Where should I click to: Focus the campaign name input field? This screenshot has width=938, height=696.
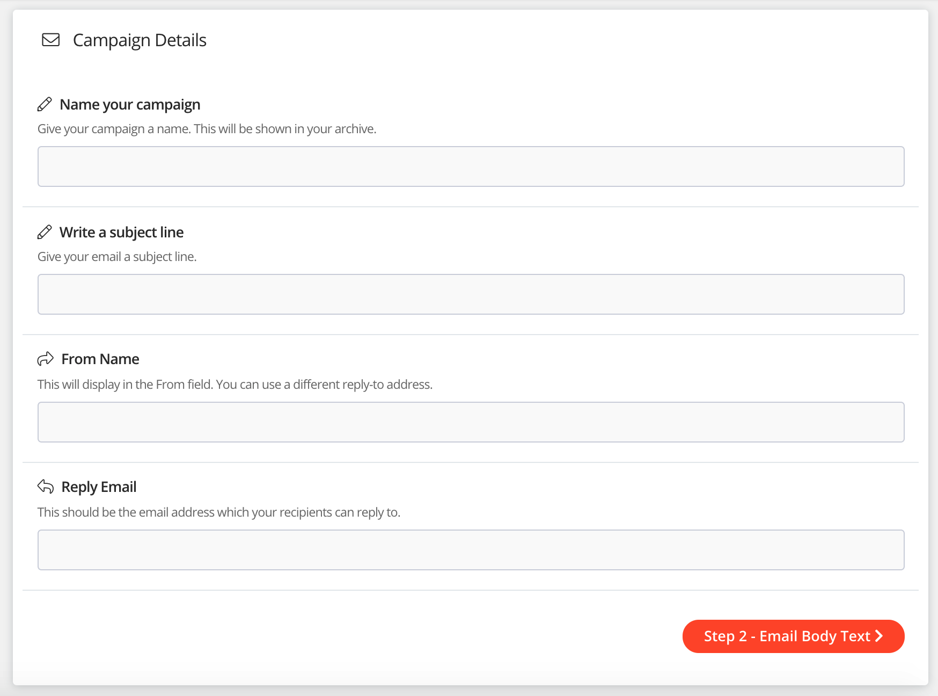pyautogui.click(x=471, y=166)
